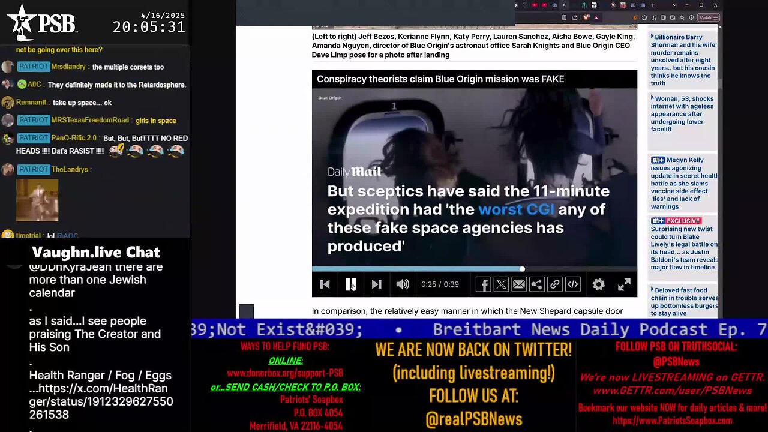Open the video share options icon
Image resolution: width=768 pixels, height=432 pixels.
[x=537, y=284]
